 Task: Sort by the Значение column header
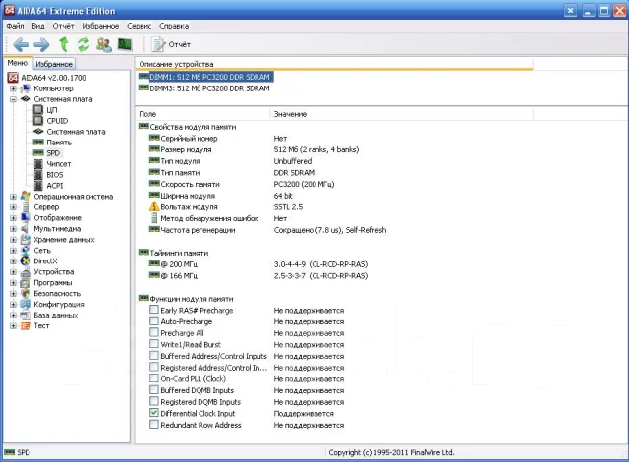tap(401, 114)
